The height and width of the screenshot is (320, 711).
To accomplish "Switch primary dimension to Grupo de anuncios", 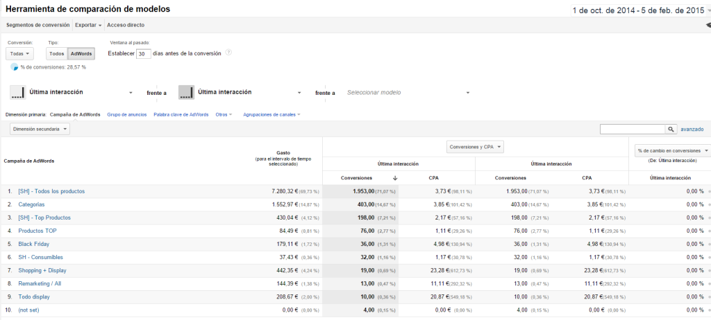I will (126, 114).
